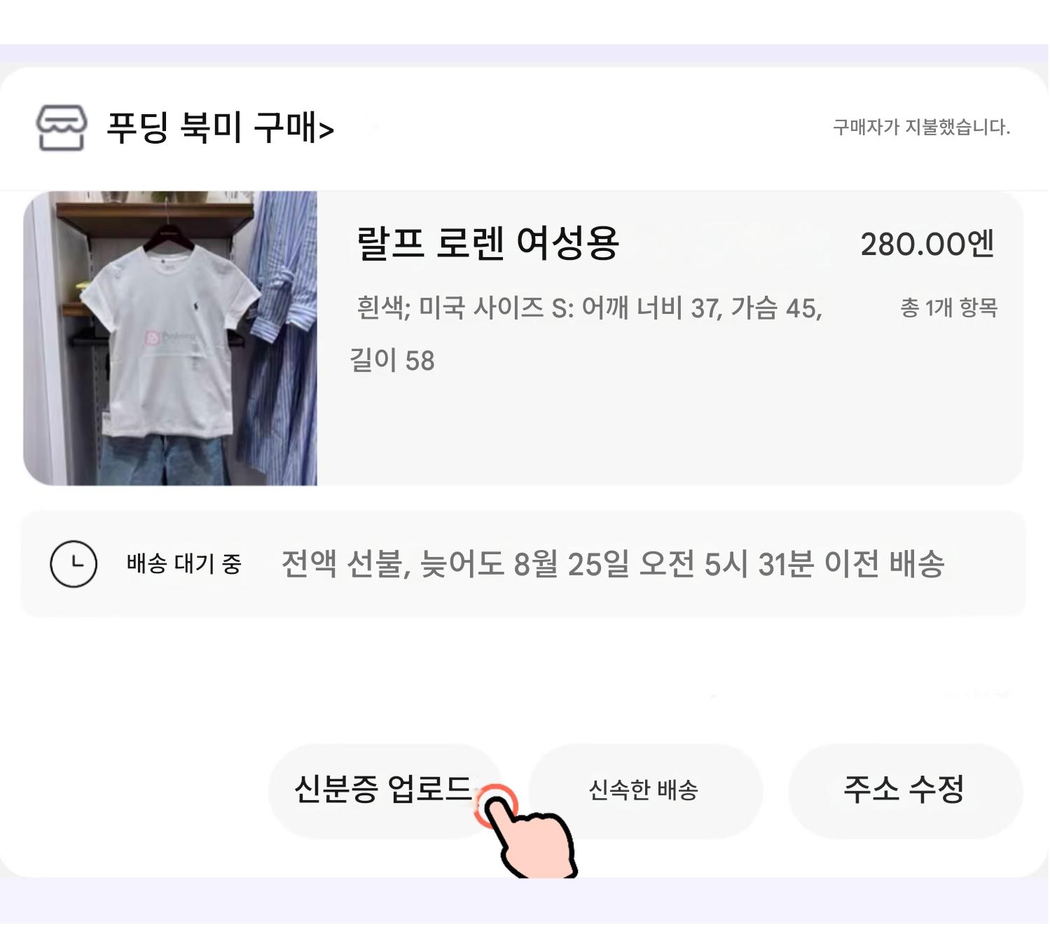Click the 구매자가 지불했습니다 payment status
The width and height of the screenshot is (1050, 934).
tap(920, 128)
